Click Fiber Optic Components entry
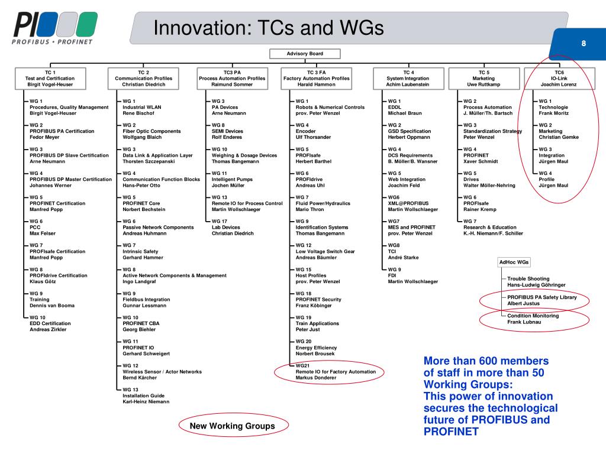 [151, 131]
